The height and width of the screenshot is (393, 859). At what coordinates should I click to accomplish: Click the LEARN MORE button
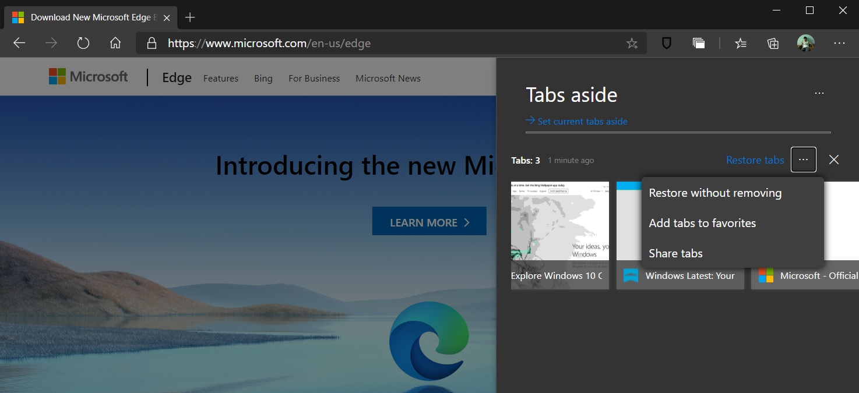click(429, 221)
